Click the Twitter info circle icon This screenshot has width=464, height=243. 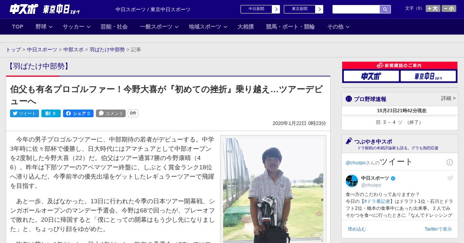pos(450,162)
